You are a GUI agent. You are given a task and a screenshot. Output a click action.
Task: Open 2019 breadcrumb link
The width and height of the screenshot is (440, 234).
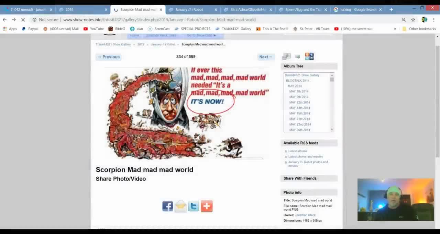pos(141,44)
